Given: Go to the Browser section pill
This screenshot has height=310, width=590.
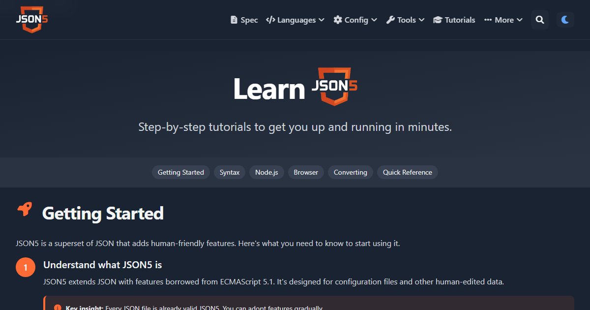Looking at the screenshot, I should tap(306, 172).
